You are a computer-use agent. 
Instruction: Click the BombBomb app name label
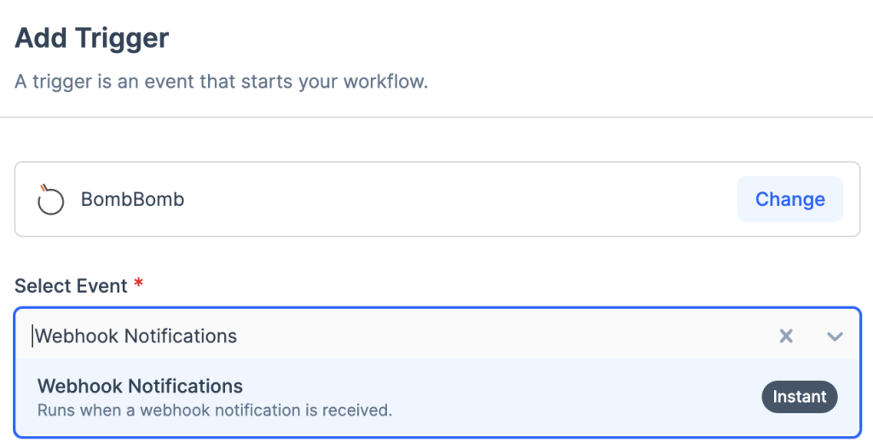pyautogui.click(x=132, y=200)
